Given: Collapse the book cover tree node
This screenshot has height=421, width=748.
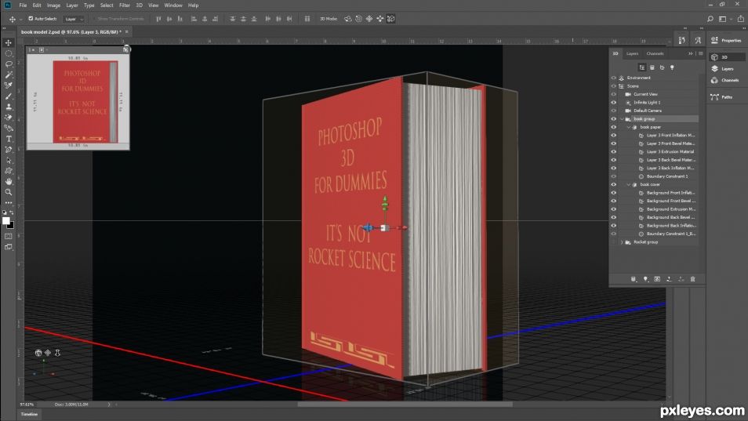Looking at the screenshot, I should (629, 184).
